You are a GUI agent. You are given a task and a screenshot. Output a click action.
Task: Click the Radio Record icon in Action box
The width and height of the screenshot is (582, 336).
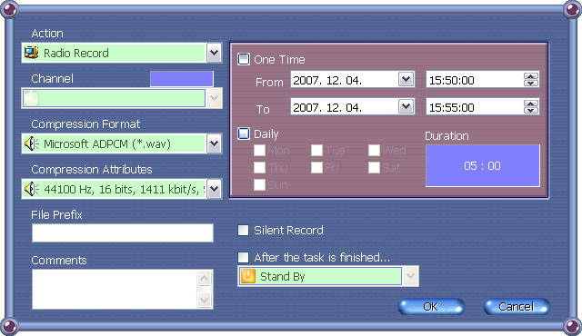tap(32, 53)
